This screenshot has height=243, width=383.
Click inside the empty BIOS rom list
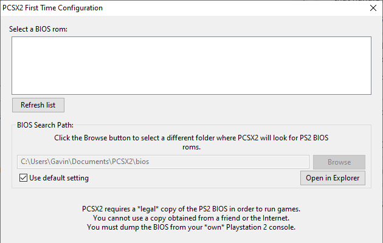191,65
